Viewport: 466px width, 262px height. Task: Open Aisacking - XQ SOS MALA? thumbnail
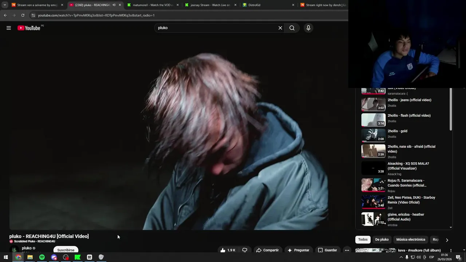(x=373, y=168)
